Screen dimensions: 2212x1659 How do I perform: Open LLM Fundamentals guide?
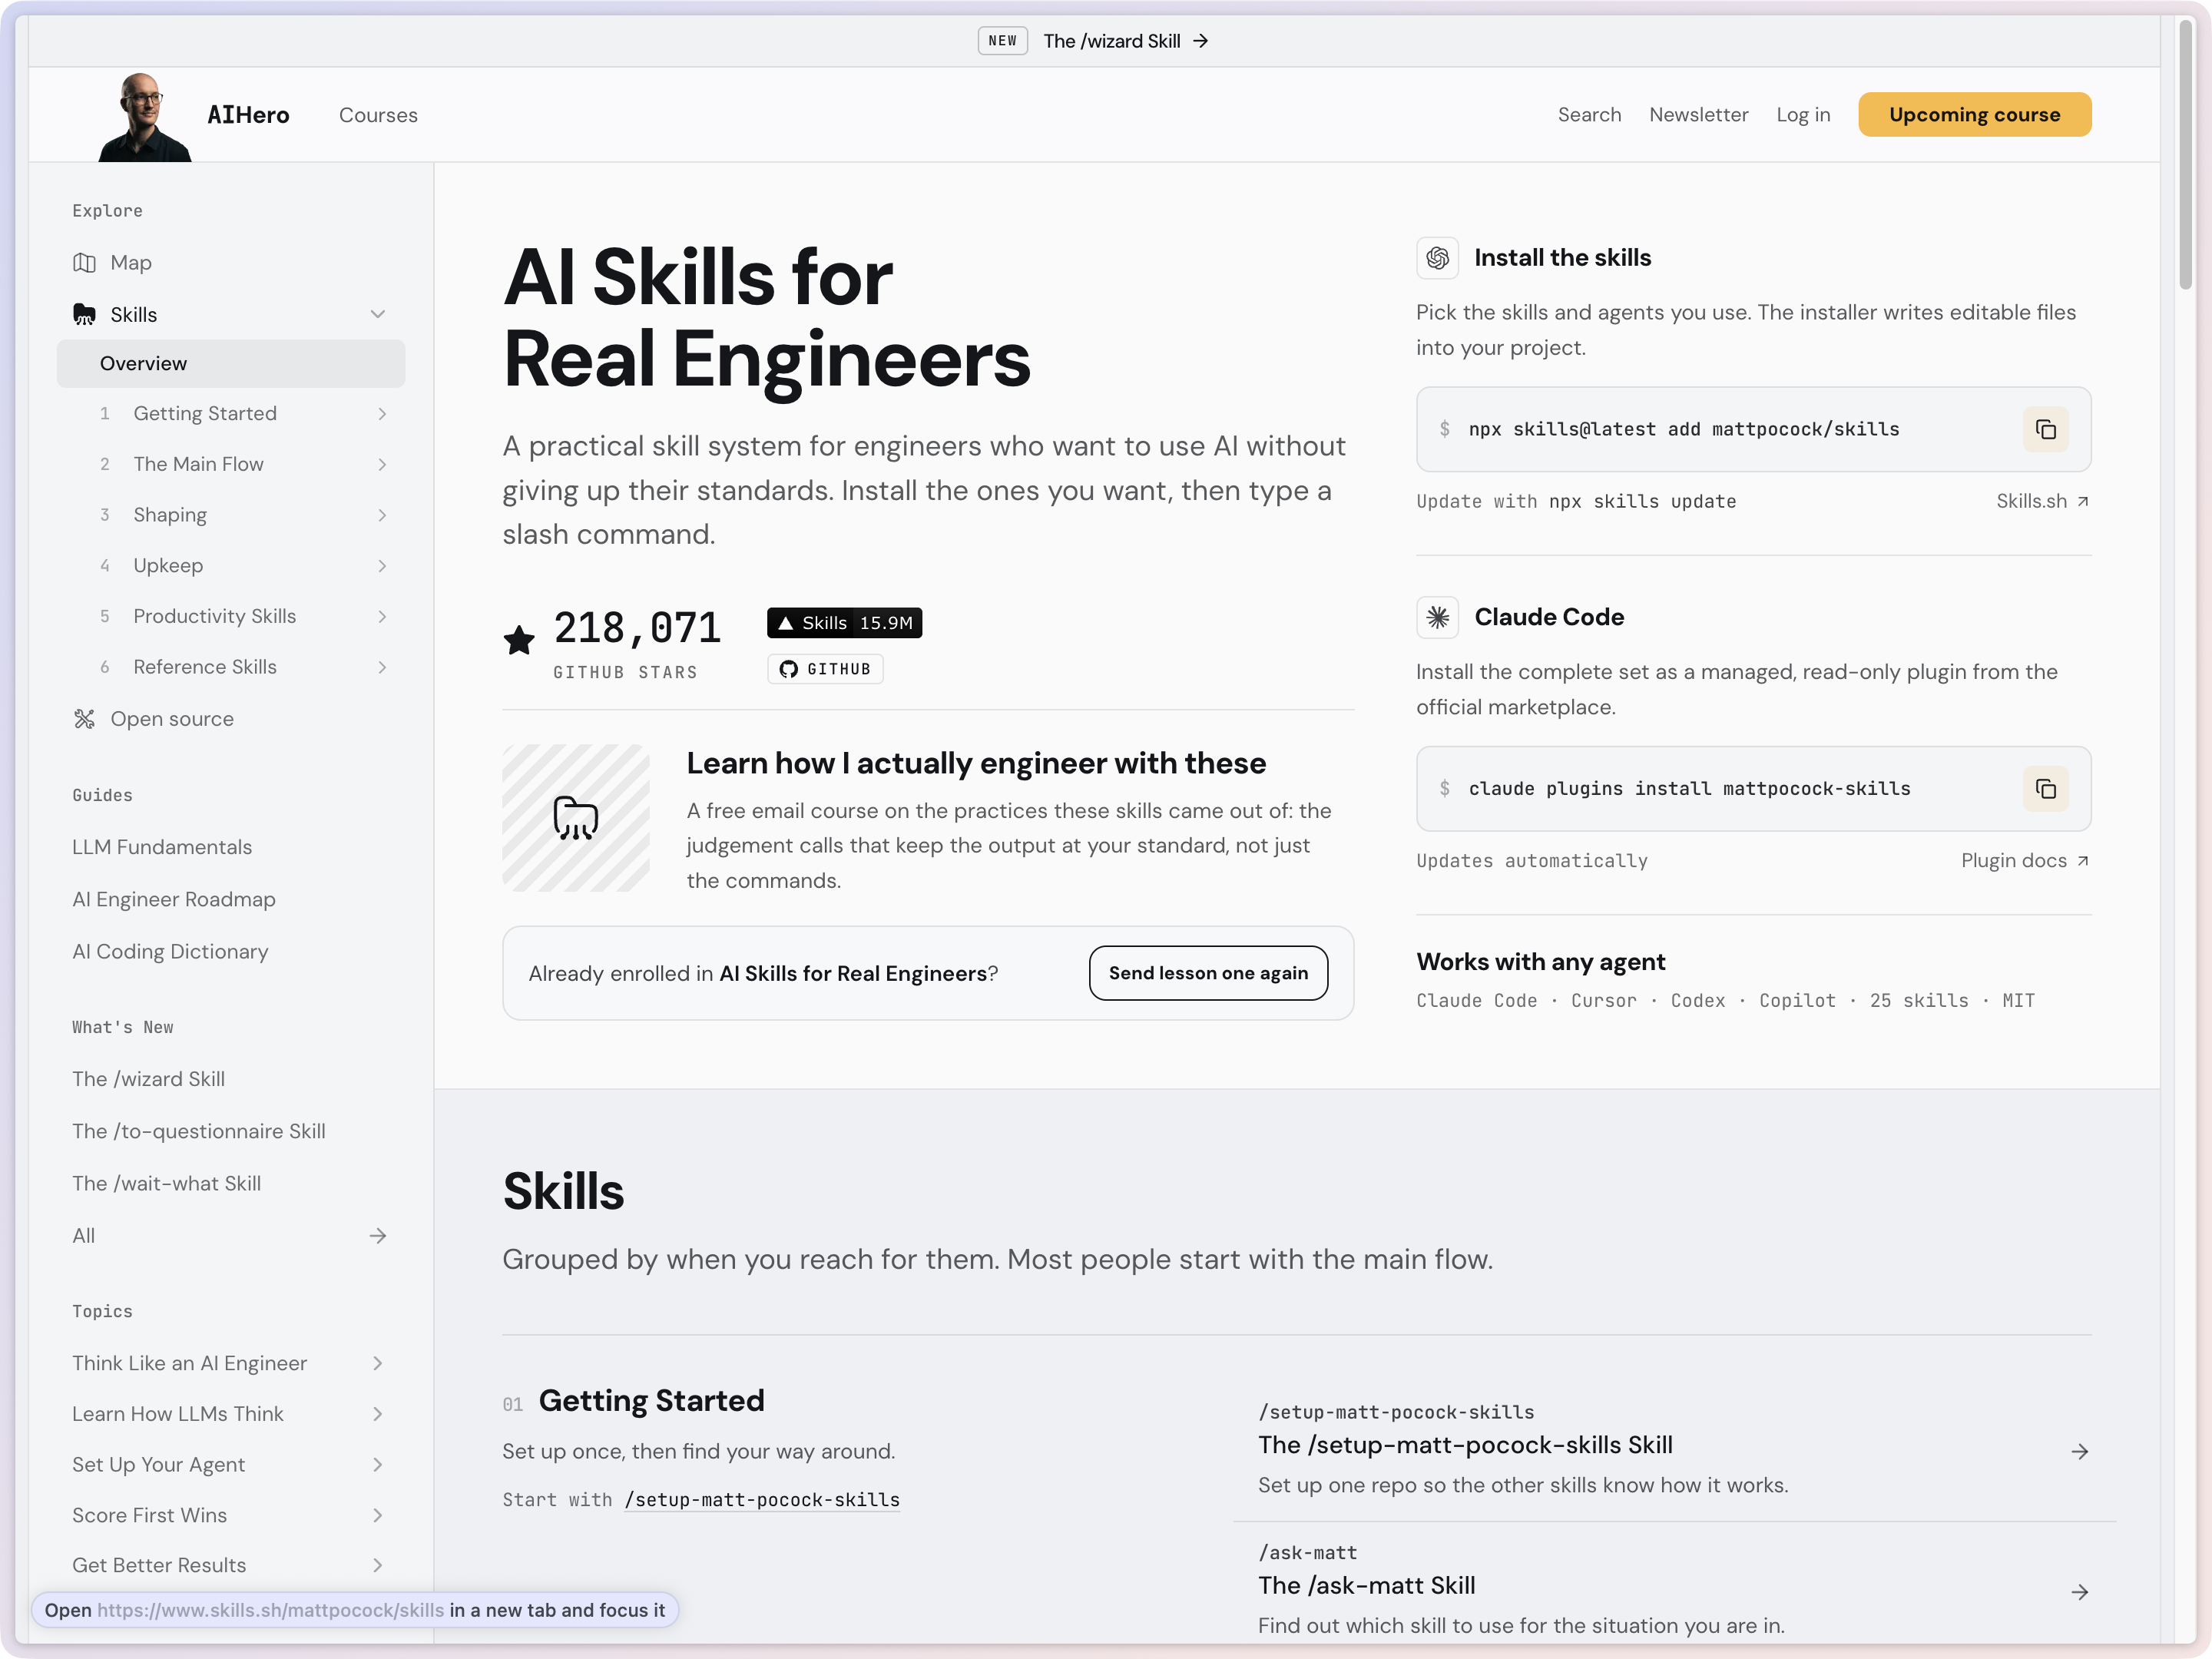(162, 848)
